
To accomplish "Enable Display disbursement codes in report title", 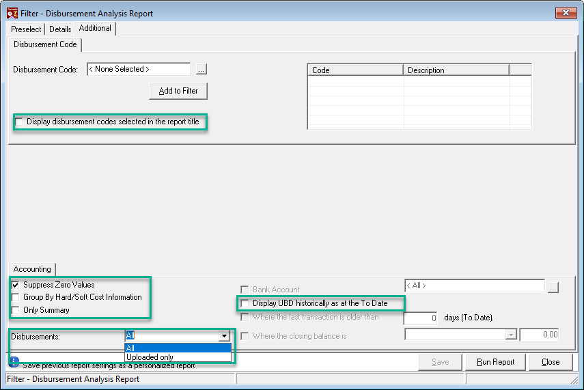I will click(x=18, y=122).
